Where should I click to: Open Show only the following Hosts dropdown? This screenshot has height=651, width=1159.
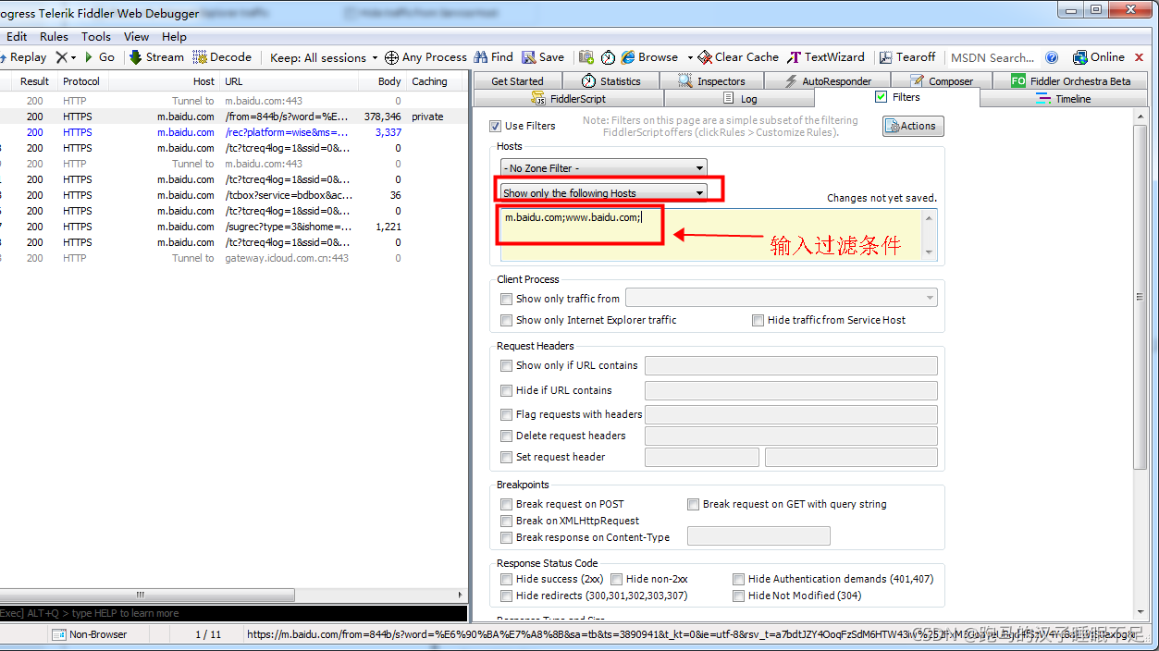pos(603,192)
